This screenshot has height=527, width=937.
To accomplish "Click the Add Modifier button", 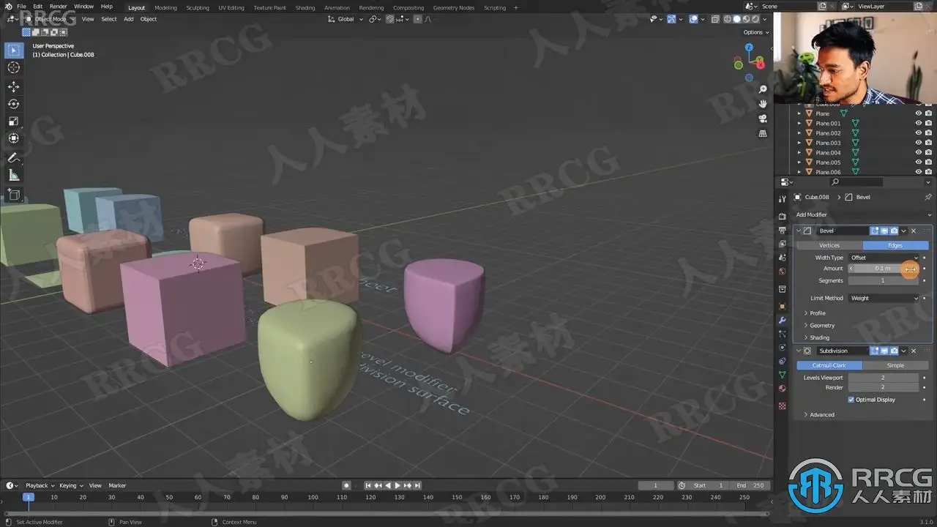I will [x=812, y=214].
